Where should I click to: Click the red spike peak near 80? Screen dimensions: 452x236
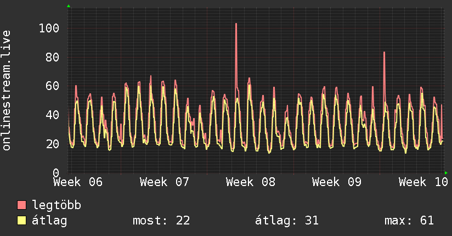385,53
